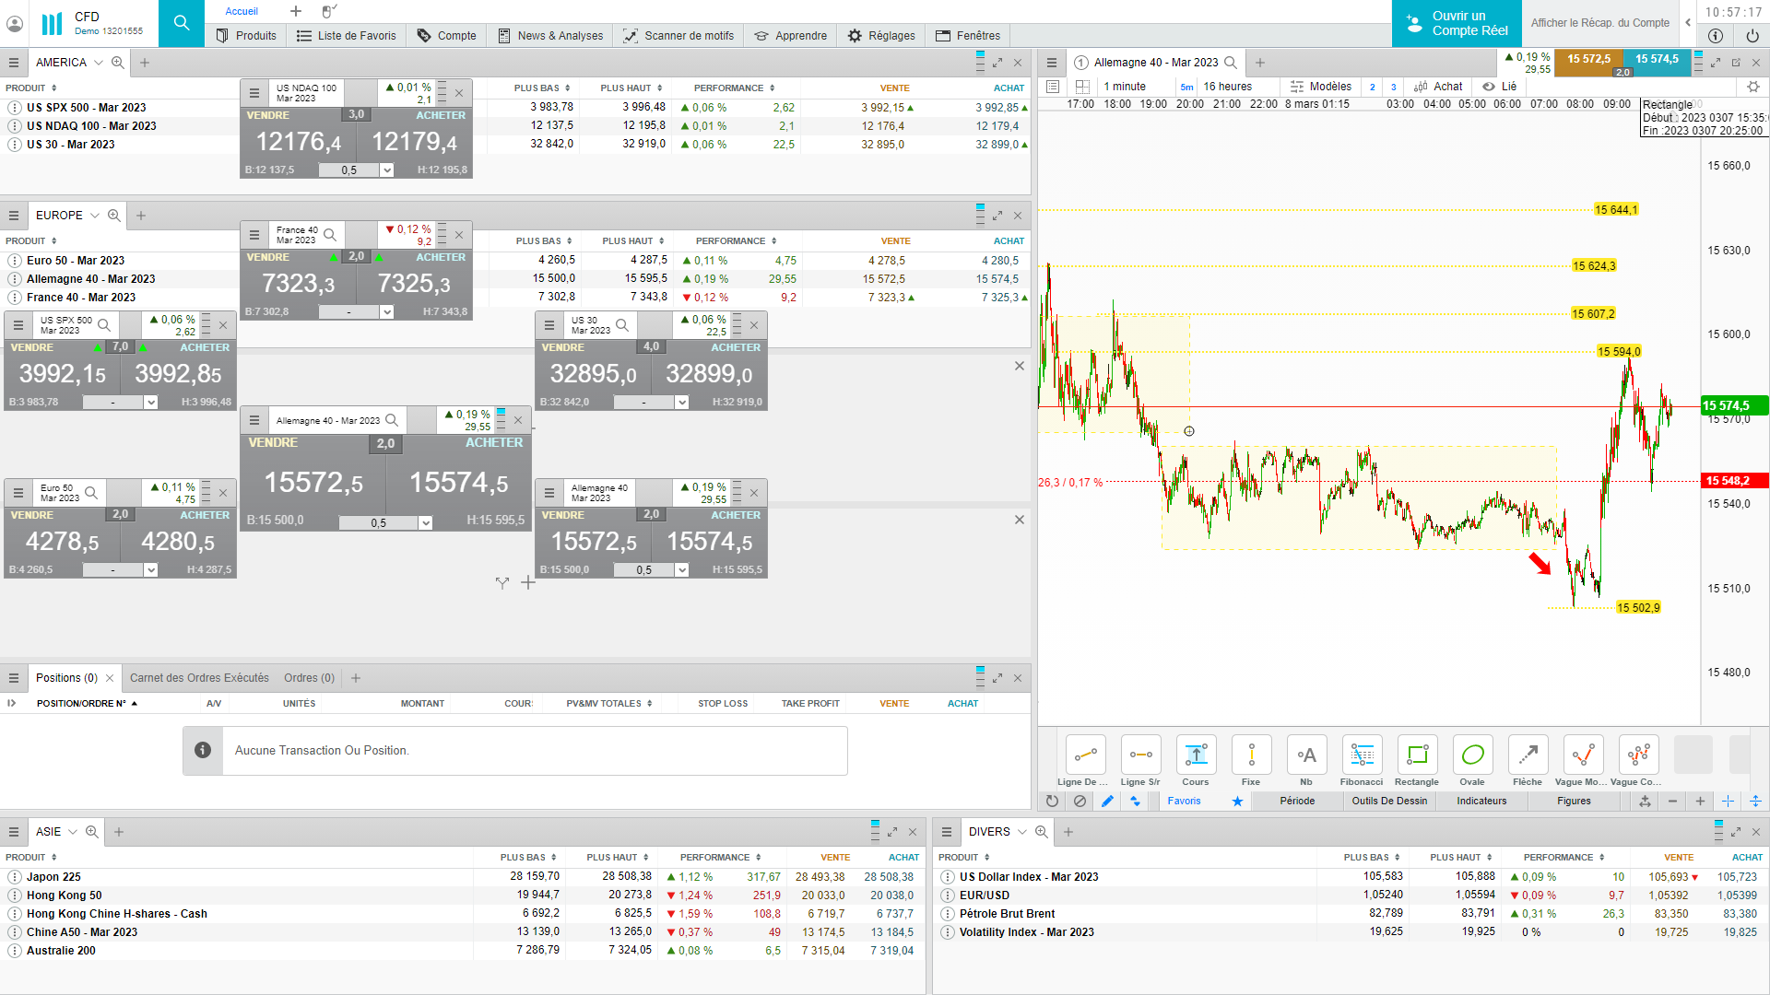This screenshot has width=1770, height=995.
Task: Select the Fibonacci drawing tool
Action: [1362, 755]
